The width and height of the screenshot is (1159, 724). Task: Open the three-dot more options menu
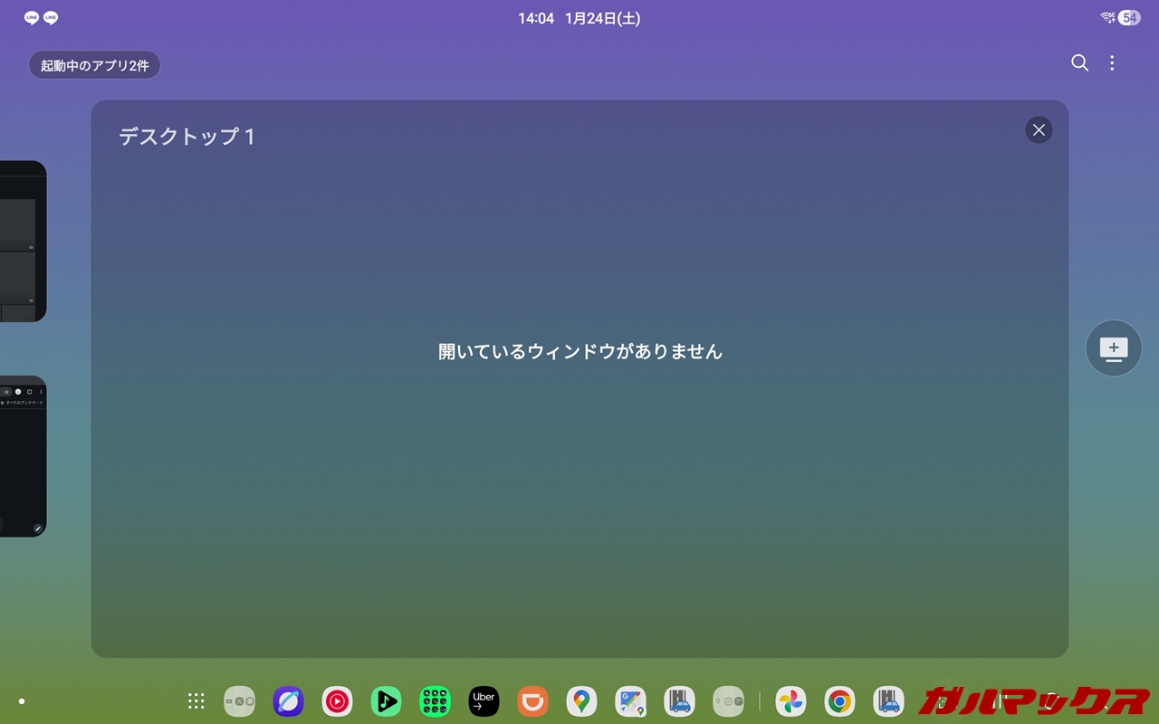1112,62
